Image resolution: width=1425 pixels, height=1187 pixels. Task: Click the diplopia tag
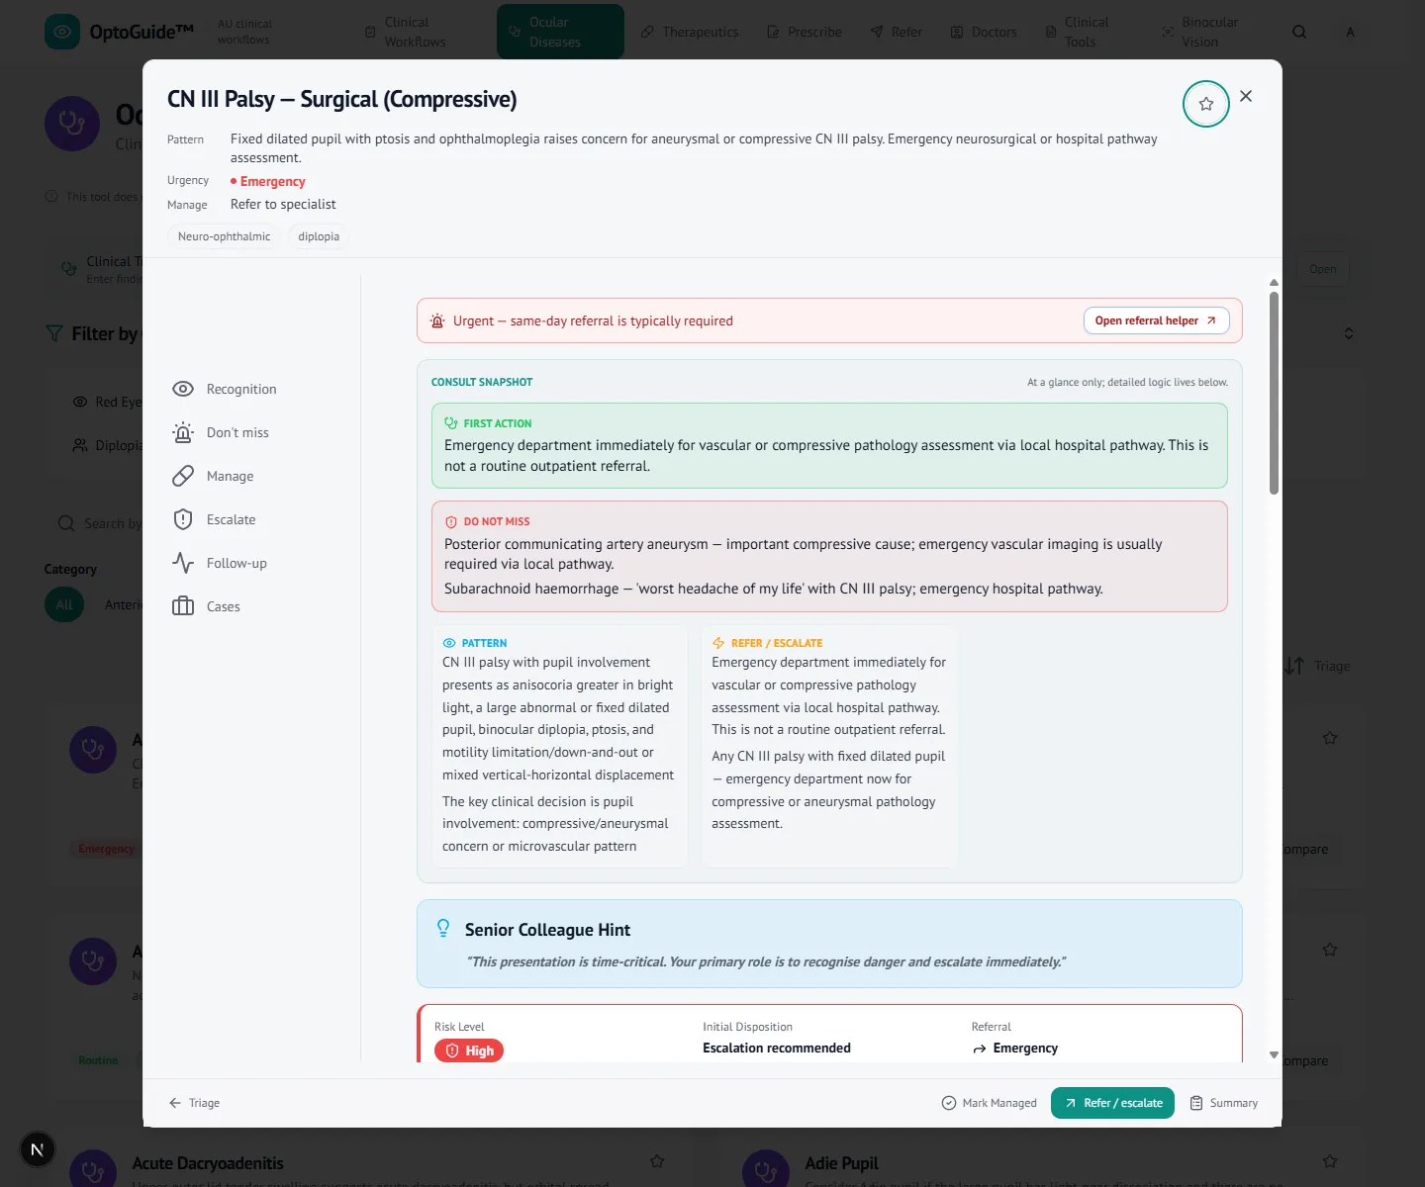click(319, 236)
